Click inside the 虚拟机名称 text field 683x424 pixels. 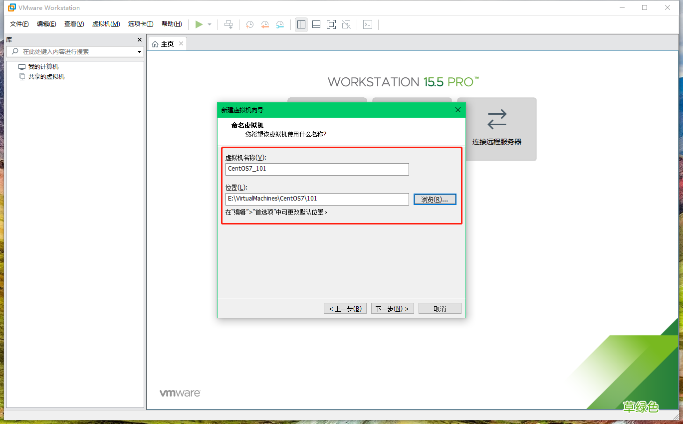317,169
